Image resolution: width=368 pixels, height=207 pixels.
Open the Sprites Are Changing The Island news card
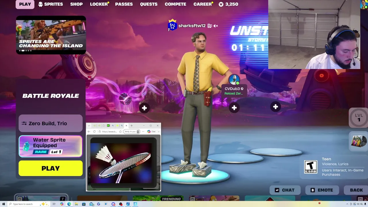click(x=51, y=35)
